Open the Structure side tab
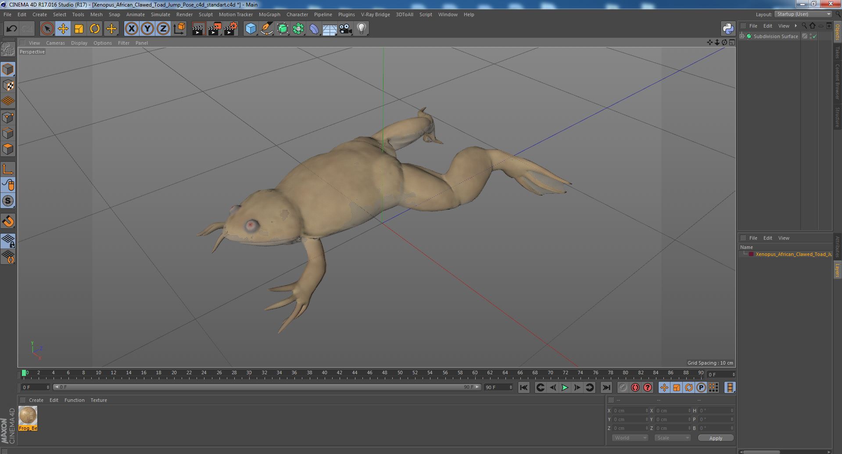This screenshot has width=842, height=454. (x=838, y=117)
